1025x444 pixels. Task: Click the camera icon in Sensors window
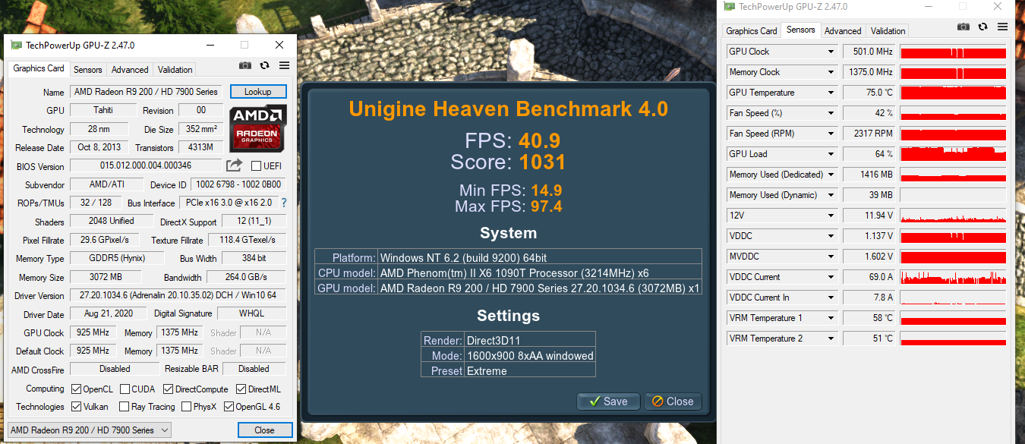pos(963,27)
